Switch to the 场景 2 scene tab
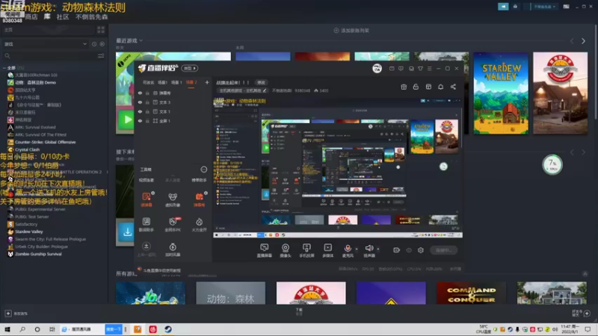This screenshot has width=598, height=336. click(x=191, y=82)
